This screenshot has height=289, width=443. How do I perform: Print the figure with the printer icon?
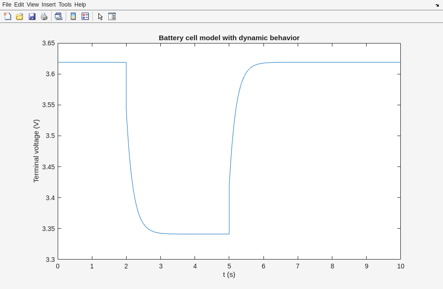(x=44, y=16)
